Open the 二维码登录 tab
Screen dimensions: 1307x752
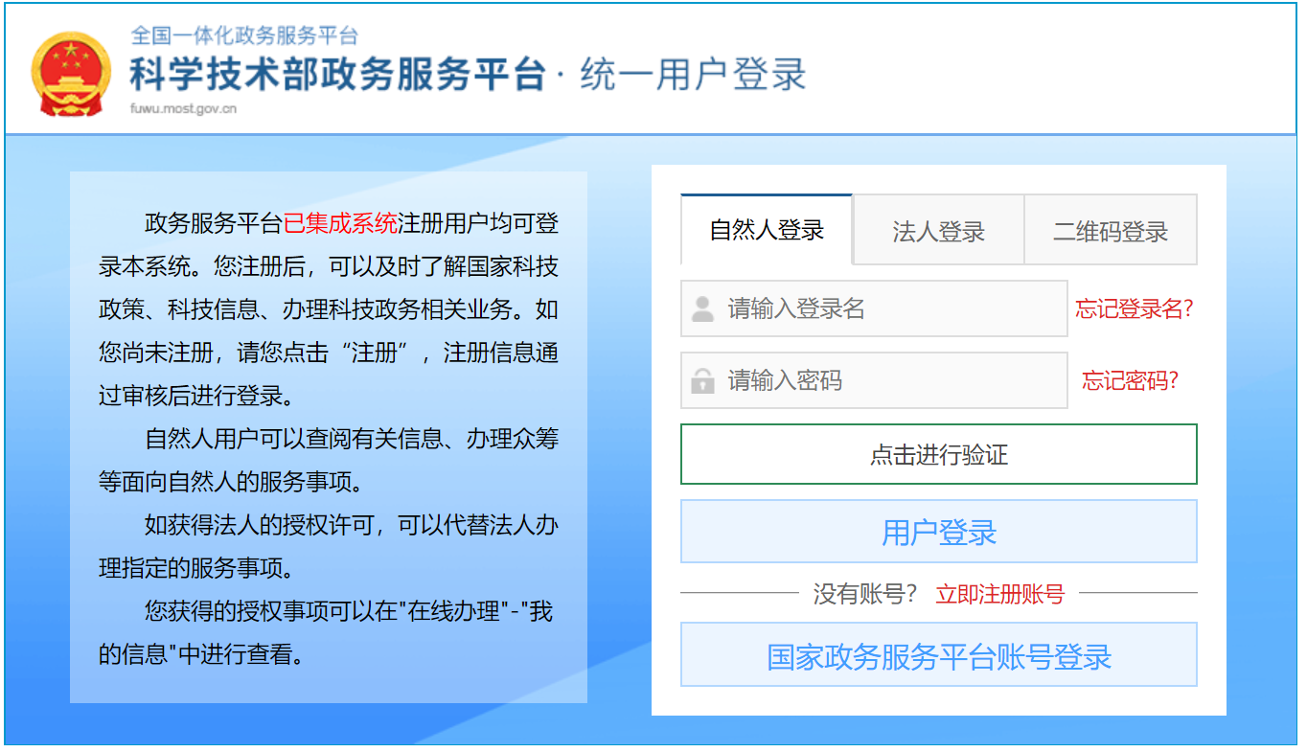point(1111,230)
